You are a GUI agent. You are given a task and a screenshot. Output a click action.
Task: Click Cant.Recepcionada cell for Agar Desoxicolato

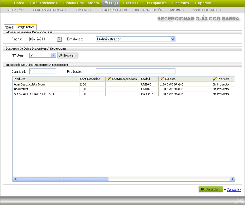123,84
